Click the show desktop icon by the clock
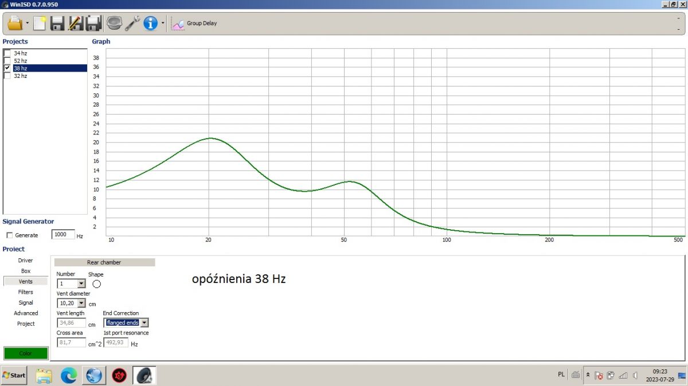688x386 pixels. click(x=682, y=375)
